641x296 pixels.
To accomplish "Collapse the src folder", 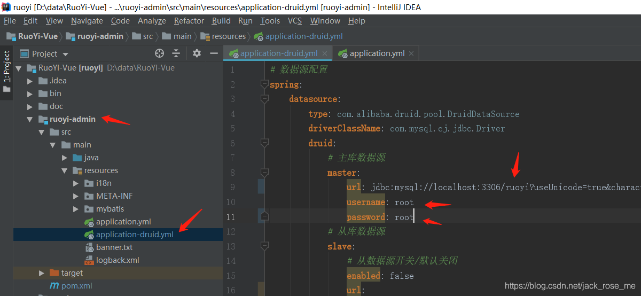I will 41,132.
